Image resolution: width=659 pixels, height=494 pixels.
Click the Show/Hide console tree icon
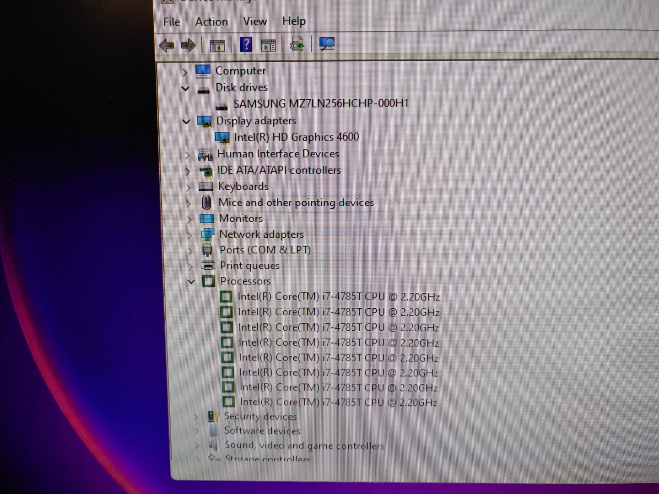click(217, 45)
